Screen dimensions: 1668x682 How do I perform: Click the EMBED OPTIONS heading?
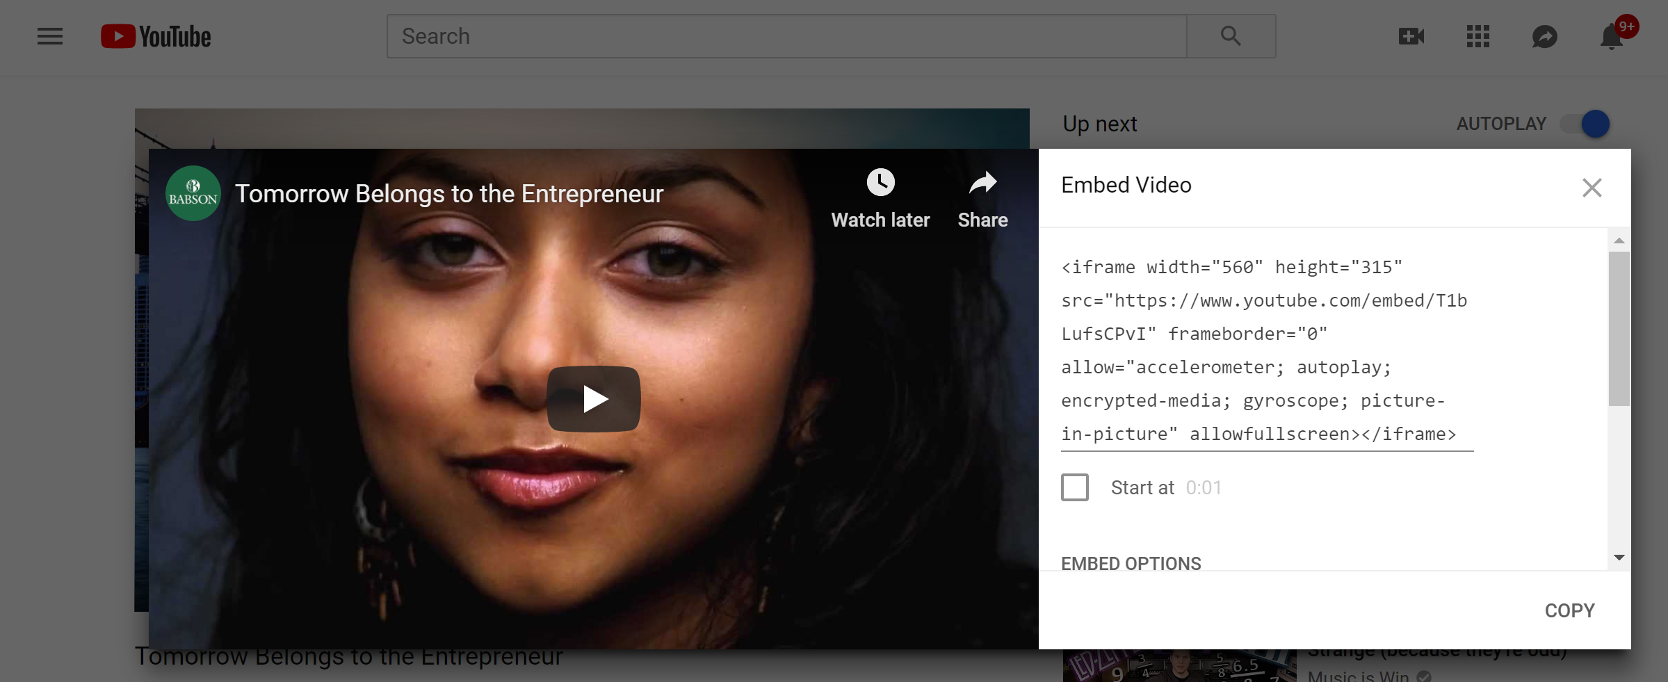pos(1131,563)
